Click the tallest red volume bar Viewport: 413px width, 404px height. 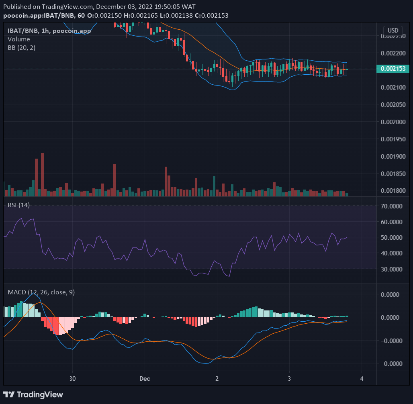pos(43,175)
